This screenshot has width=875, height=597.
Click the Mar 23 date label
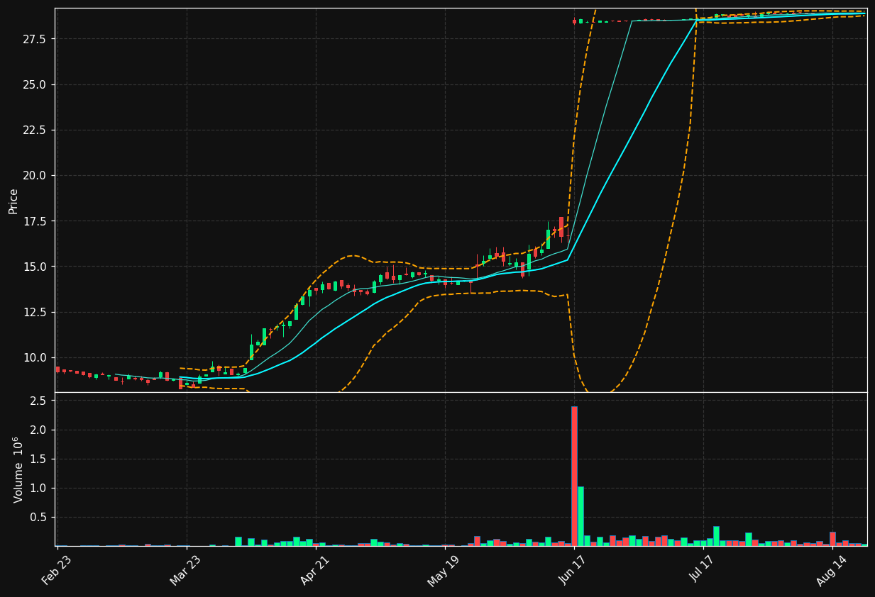pyautogui.click(x=185, y=570)
